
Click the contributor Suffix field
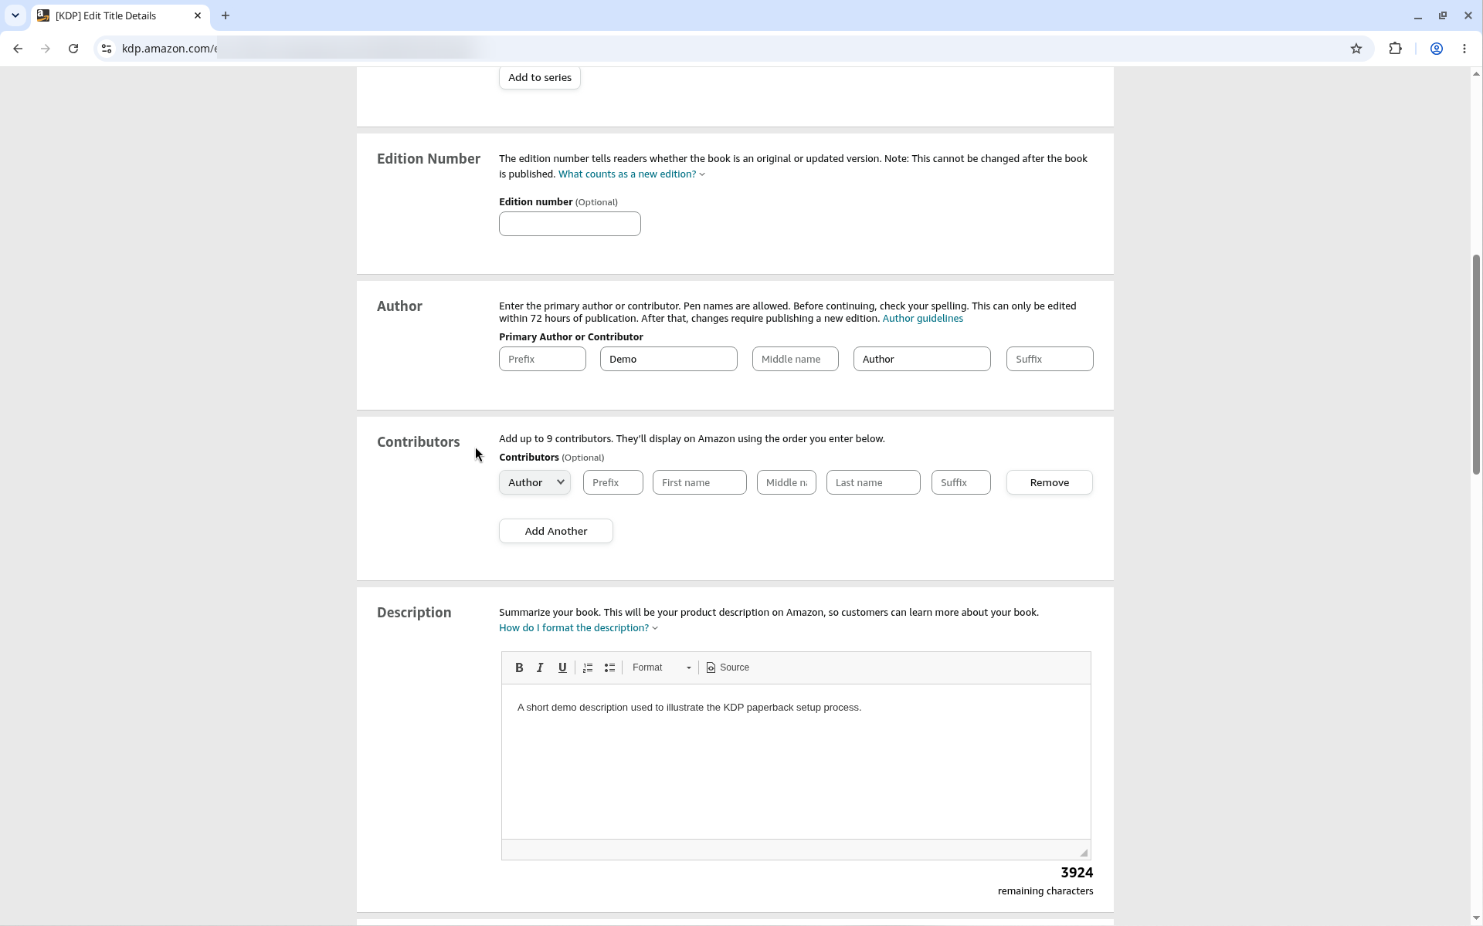tap(961, 482)
